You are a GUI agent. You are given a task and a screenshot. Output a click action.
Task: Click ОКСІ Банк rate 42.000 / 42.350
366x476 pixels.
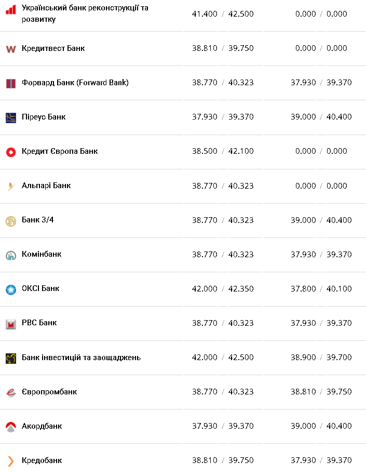coord(223,289)
